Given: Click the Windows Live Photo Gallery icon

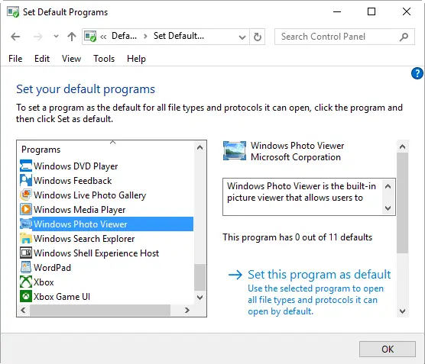Looking at the screenshot, I should click(26, 195).
